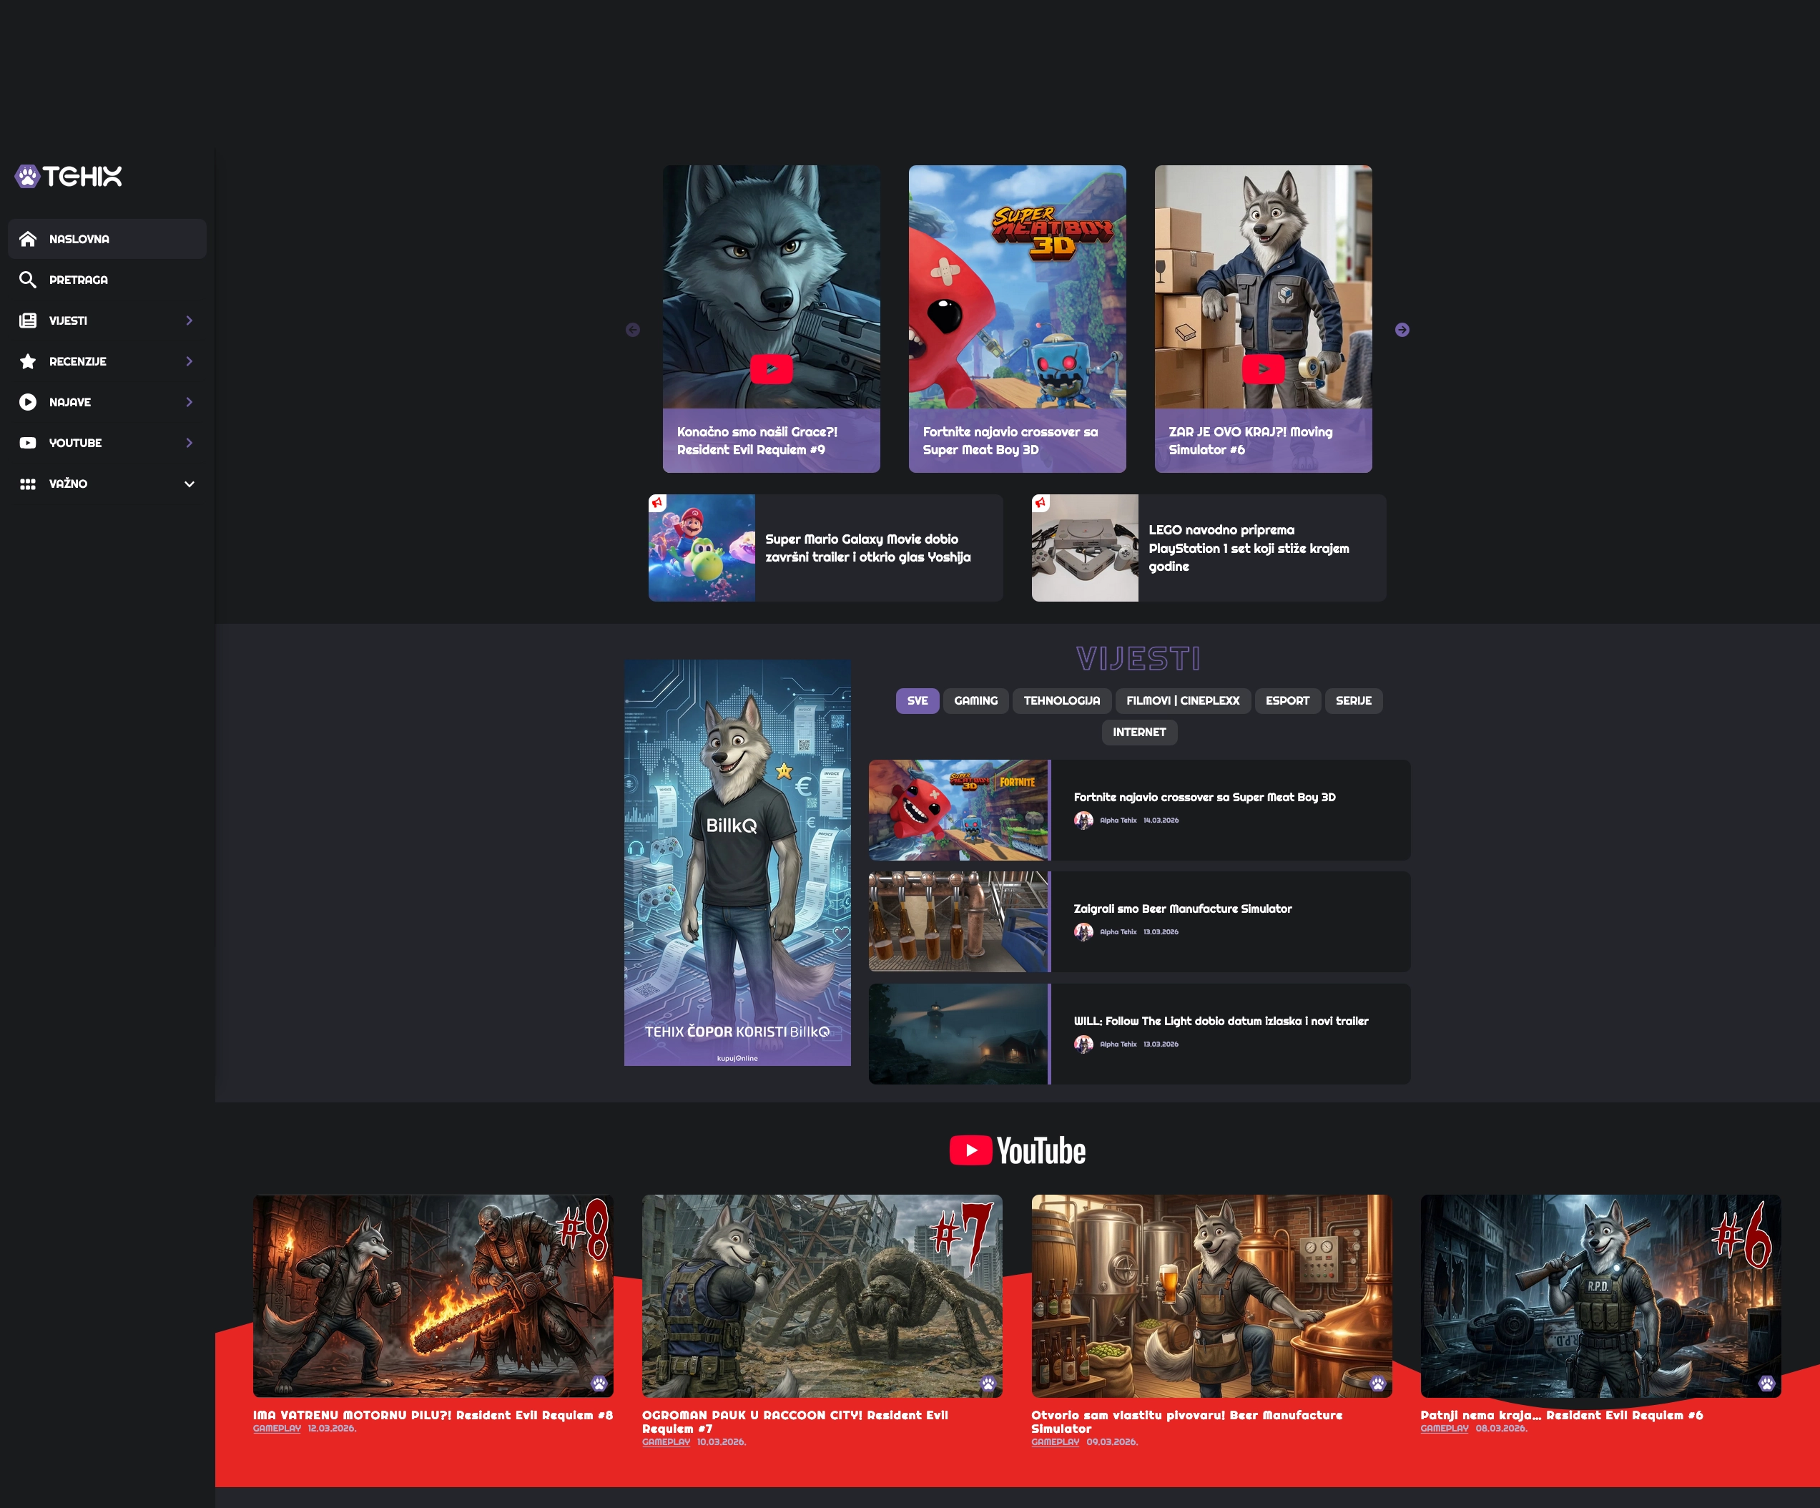This screenshot has width=1820, height=1508.
Task: Expand the Recenzije sidebar chevron
Action: coord(189,361)
